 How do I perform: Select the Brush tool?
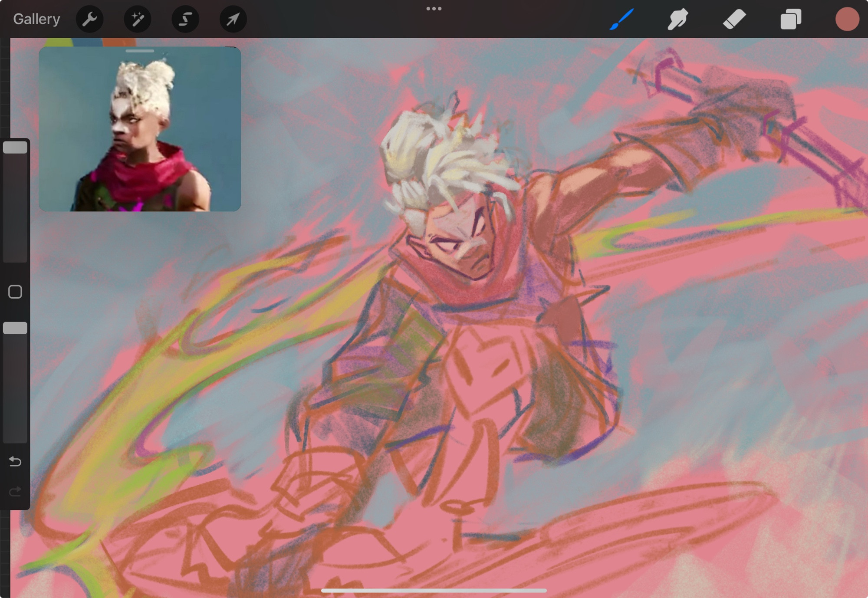(x=621, y=20)
